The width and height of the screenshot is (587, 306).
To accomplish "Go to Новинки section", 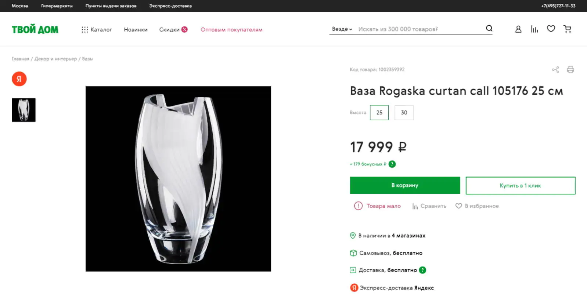I will tap(136, 29).
